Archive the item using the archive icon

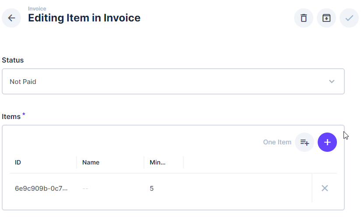click(x=326, y=18)
